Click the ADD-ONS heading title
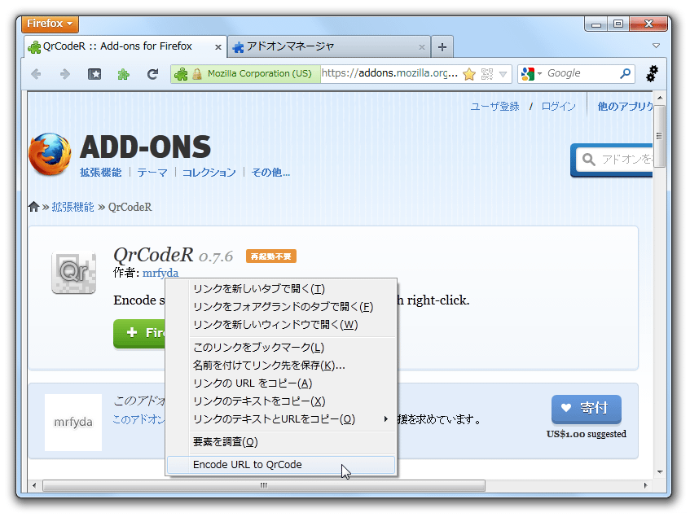 click(x=145, y=147)
